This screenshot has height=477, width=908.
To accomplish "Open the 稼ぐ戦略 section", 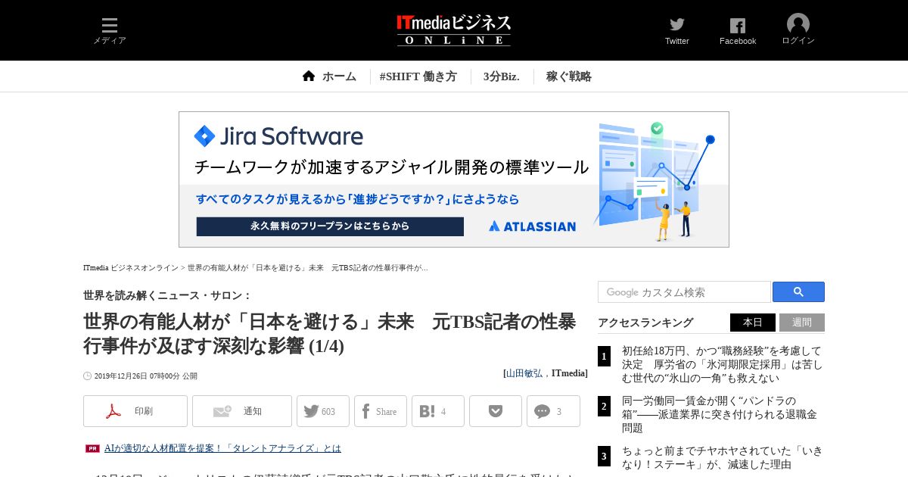I will [x=569, y=76].
